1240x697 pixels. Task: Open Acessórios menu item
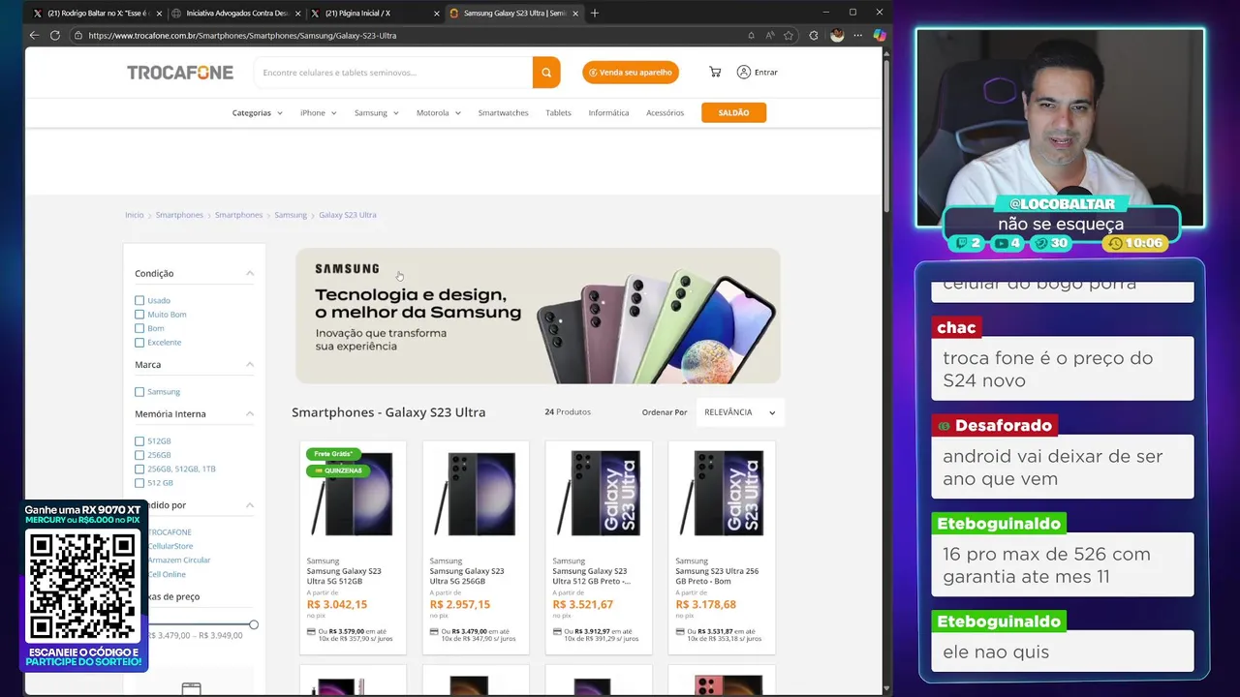[x=665, y=113]
